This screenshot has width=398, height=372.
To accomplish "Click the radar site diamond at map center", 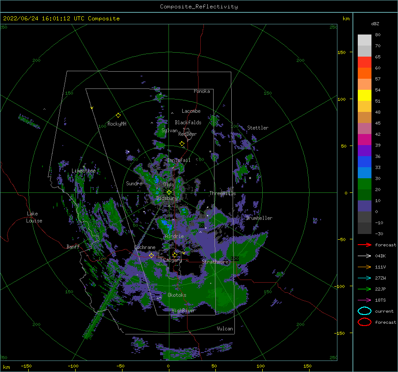I will click(169, 192).
